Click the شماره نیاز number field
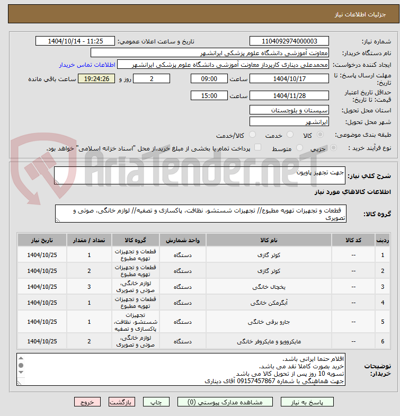400x416 pixels. pyautogui.click(x=289, y=41)
